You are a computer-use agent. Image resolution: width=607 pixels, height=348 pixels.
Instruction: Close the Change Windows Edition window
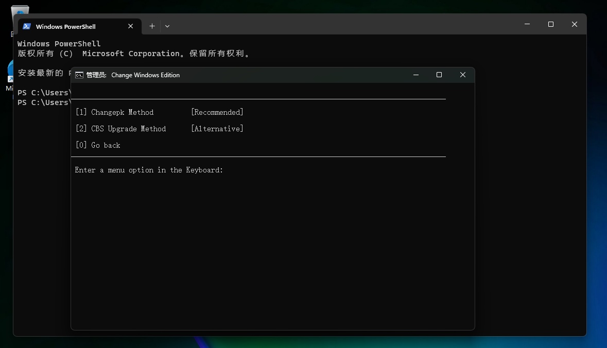[463, 75]
